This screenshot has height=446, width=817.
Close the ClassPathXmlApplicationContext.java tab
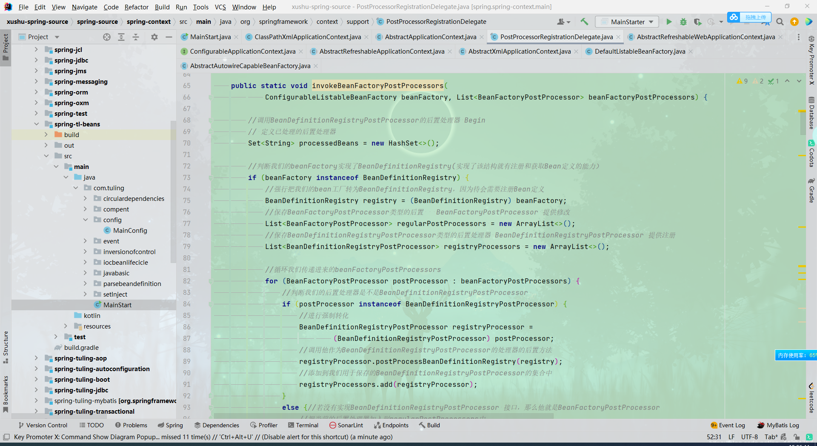tap(366, 37)
